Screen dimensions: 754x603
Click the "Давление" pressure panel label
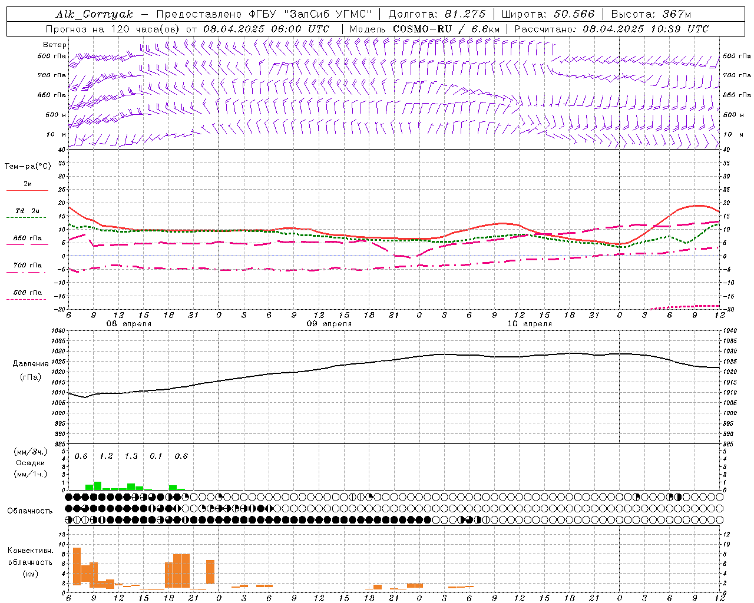31,364
